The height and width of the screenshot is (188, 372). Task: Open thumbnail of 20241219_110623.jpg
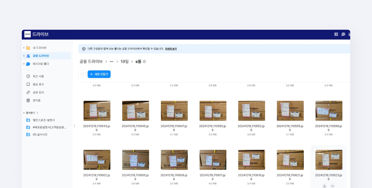pos(329,160)
